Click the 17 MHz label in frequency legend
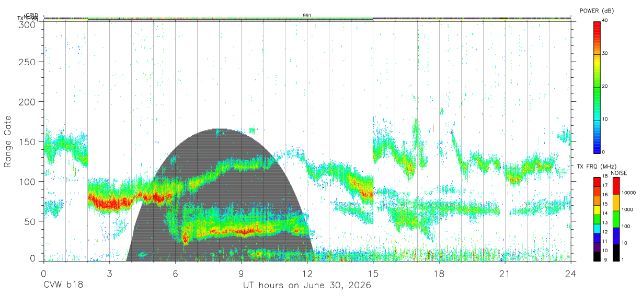This screenshot has height=296, width=642. point(605,185)
